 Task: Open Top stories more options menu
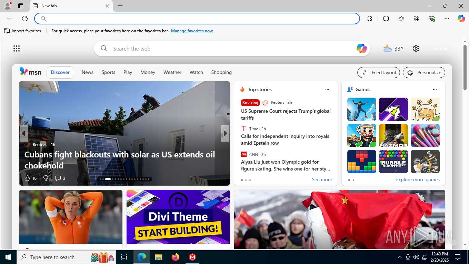[327, 89]
